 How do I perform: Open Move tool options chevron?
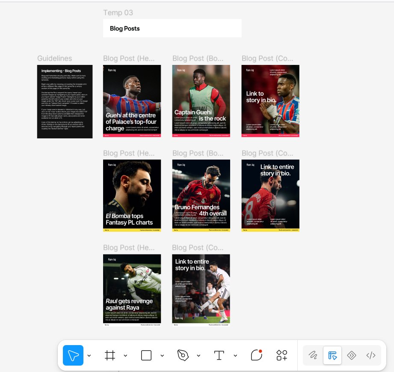point(89,355)
